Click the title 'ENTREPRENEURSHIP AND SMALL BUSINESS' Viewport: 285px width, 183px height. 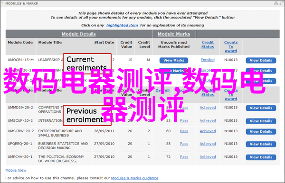[x=60, y=133]
